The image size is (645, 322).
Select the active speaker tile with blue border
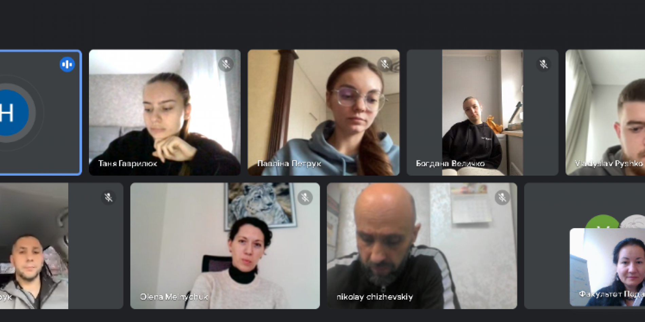click(40, 113)
